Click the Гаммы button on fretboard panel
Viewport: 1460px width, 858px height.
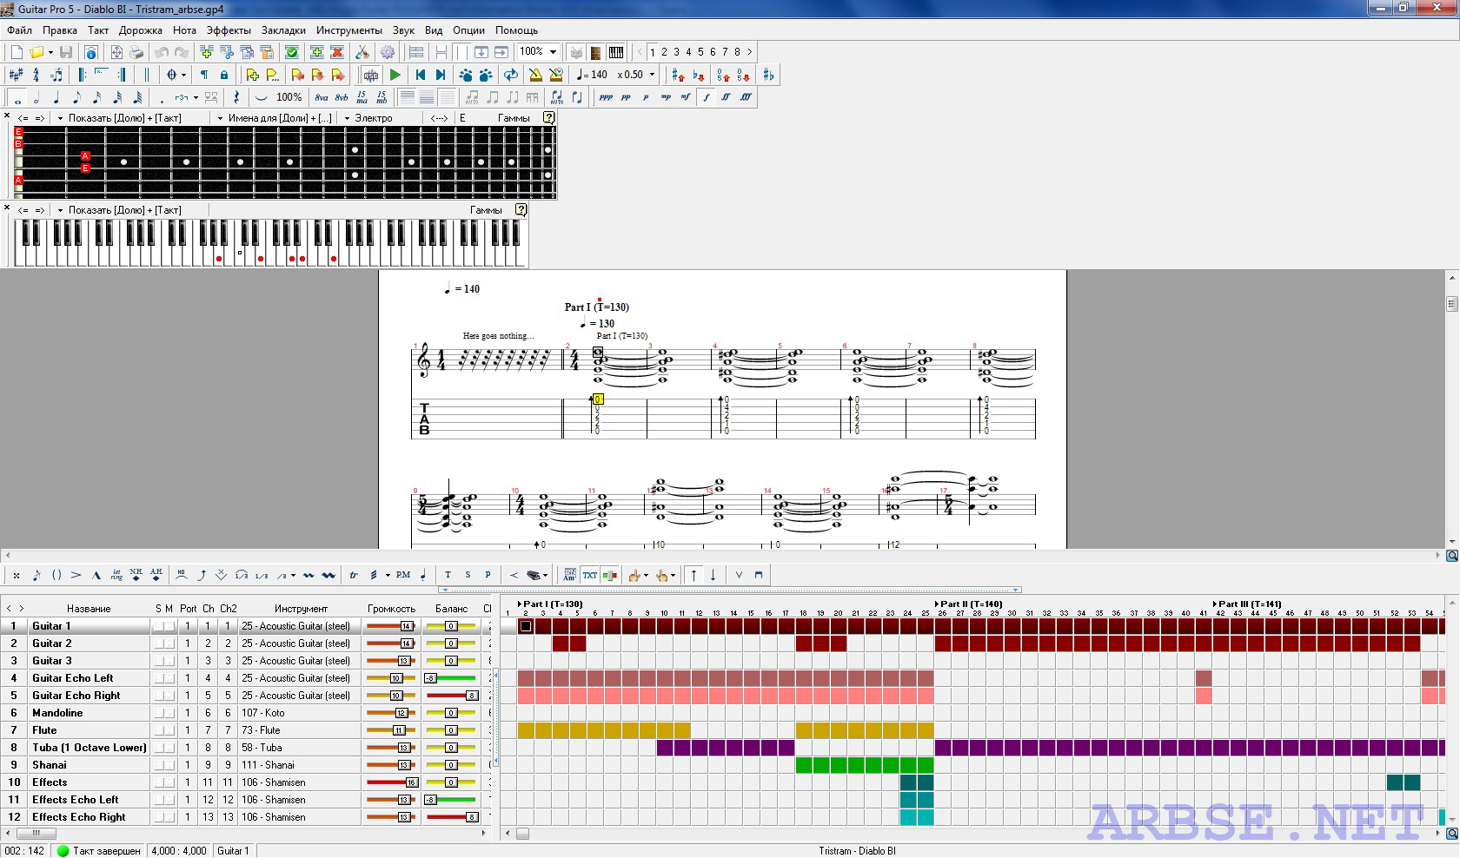[x=514, y=118]
